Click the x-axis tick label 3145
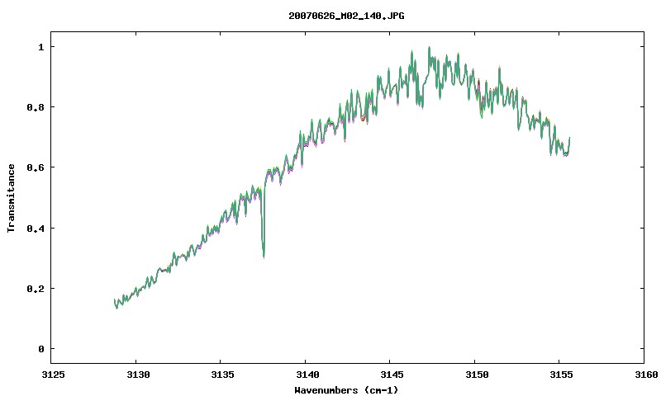Image resolution: width=661 pixels, height=396 pixels. [x=392, y=375]
